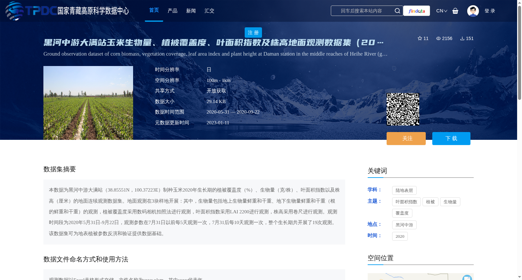Click the eye views count icon
This screenshot has height=280, width=522.
click(438, 38)
